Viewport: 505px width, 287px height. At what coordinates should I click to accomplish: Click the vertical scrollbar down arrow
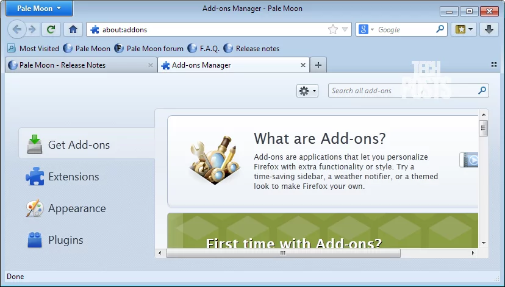click(484, 243)
